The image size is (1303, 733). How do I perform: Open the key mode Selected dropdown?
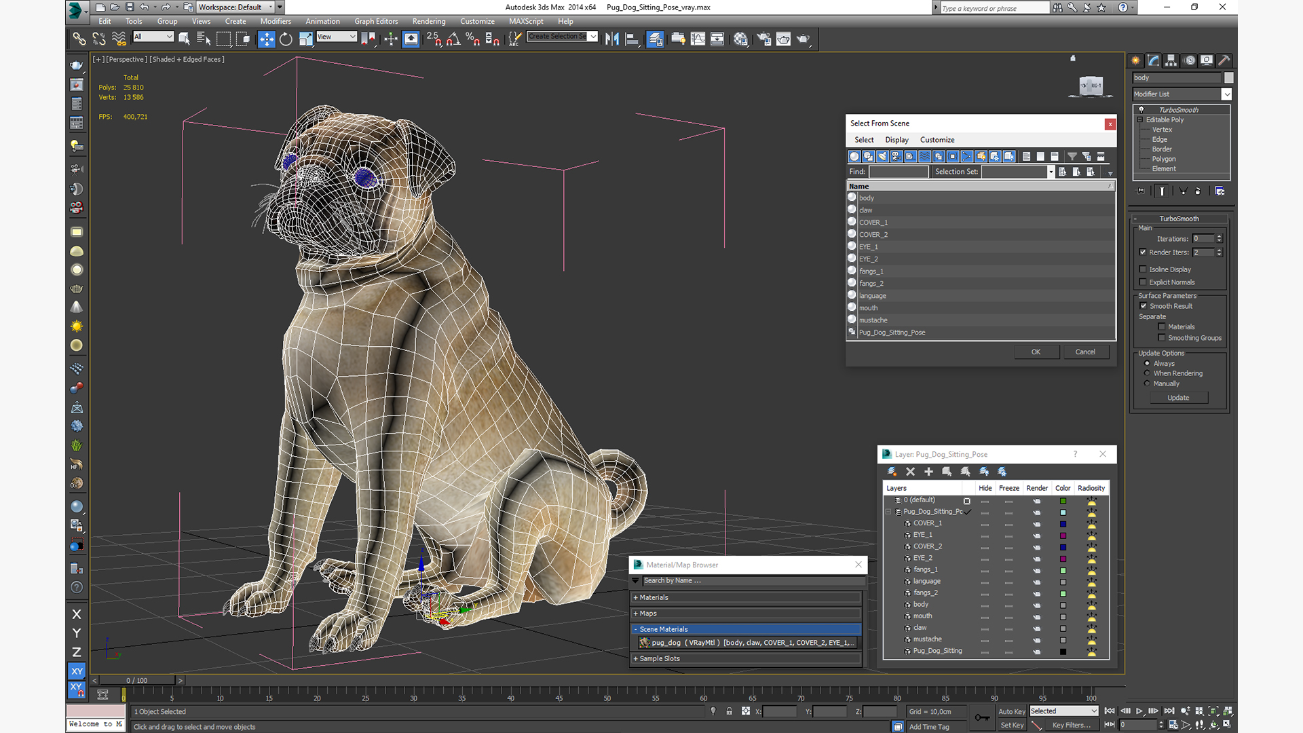coord(1063,711)
